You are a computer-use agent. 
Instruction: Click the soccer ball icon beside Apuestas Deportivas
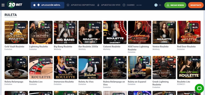point(68,5)
